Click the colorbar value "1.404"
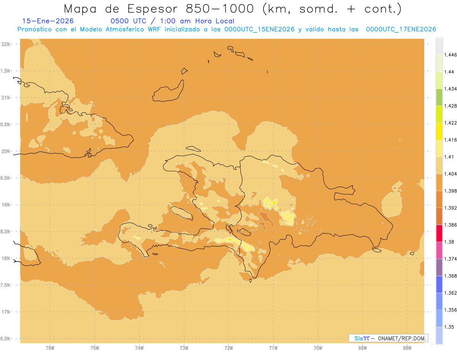 tap(450, 174)
